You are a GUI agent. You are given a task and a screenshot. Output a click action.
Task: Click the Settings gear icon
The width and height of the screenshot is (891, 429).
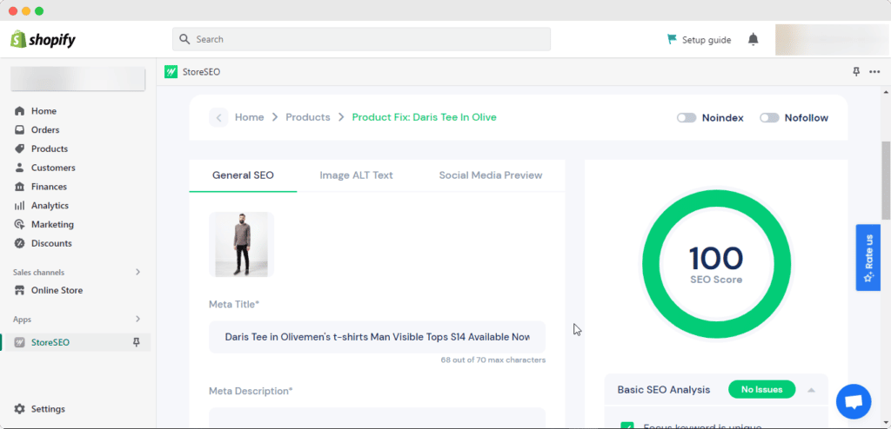20,409
